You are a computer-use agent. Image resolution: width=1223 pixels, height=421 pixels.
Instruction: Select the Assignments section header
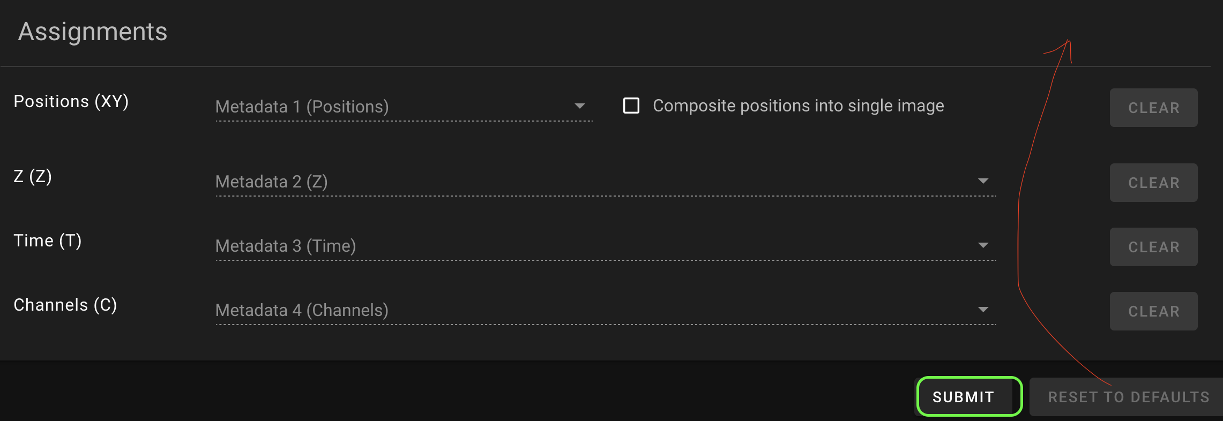(92, 32)
